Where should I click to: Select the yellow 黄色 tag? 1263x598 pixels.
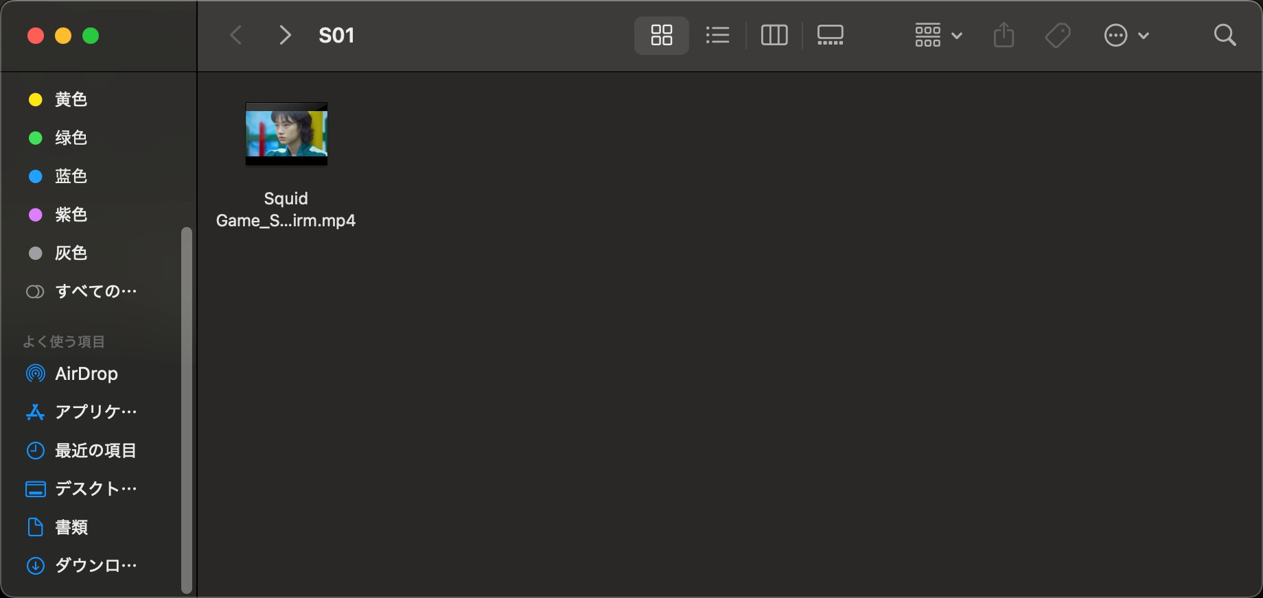tap(71, 99)
